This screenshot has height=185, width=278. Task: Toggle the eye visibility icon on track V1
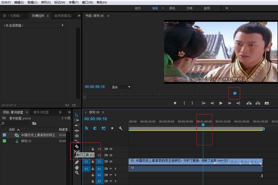pyautogui.click(x=111, y=161)
